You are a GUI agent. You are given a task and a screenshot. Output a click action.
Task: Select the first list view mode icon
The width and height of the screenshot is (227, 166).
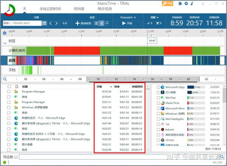coord(96,23)
